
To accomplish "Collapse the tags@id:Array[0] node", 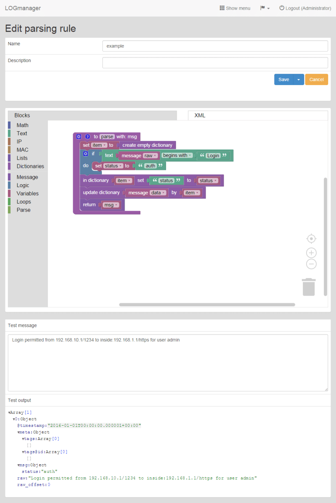I will click(23, 452).
